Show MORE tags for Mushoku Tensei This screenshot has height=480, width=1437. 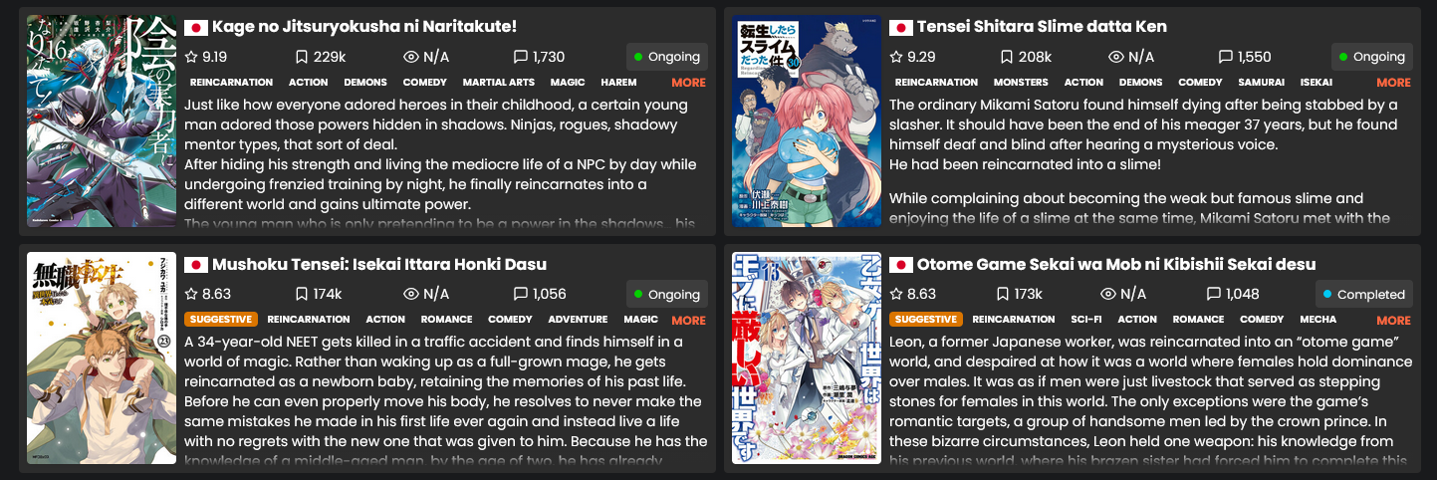688,320
